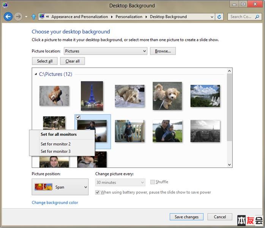
Task: Uncheck the selected picture's checkbox
Action: pos(78,117)
